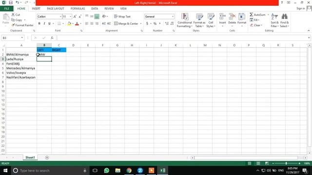Switch to Page Break Preview in status bar
312x175 pixels.
coord(267,163)
